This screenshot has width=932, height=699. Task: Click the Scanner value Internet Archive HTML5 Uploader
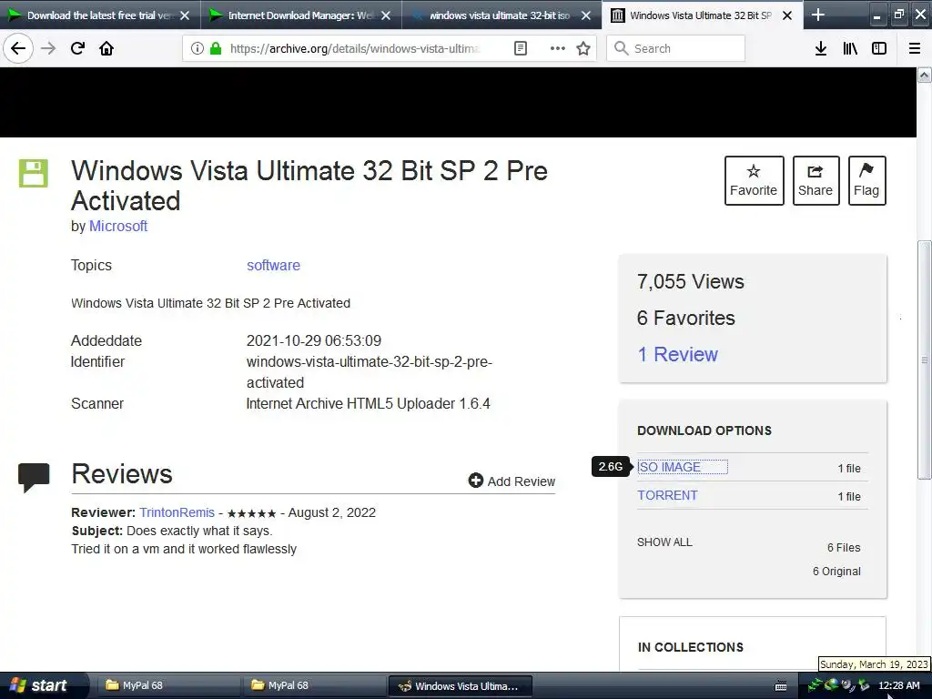(368, 403)
